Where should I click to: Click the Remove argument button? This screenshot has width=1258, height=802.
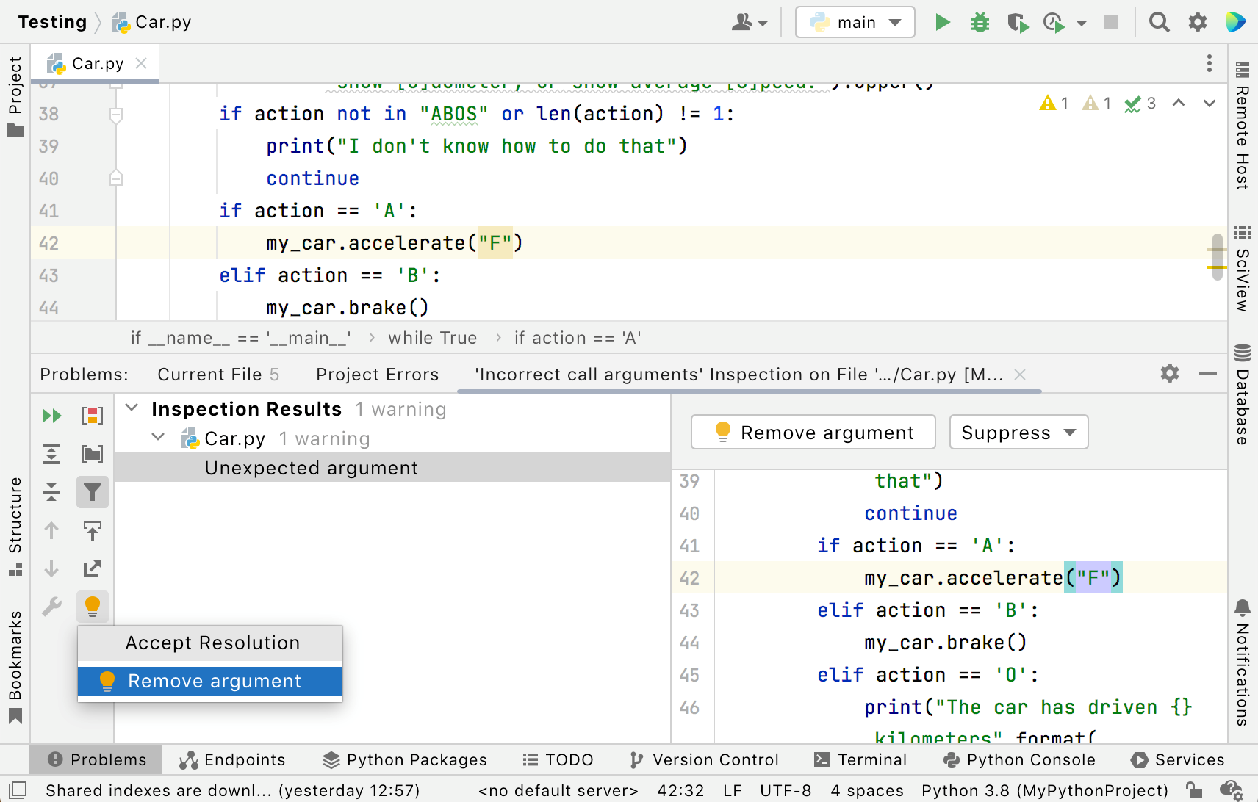click(812, 432)
